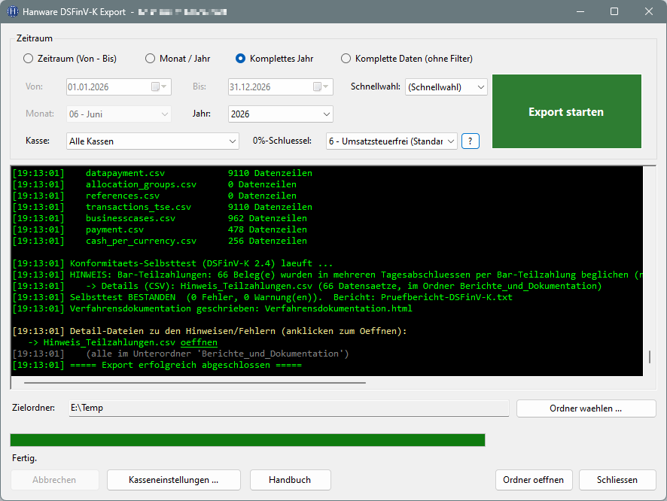Click the Verfahrensdokumentation geschrieben log line
667x501 pixels.
tap(212, 308)
